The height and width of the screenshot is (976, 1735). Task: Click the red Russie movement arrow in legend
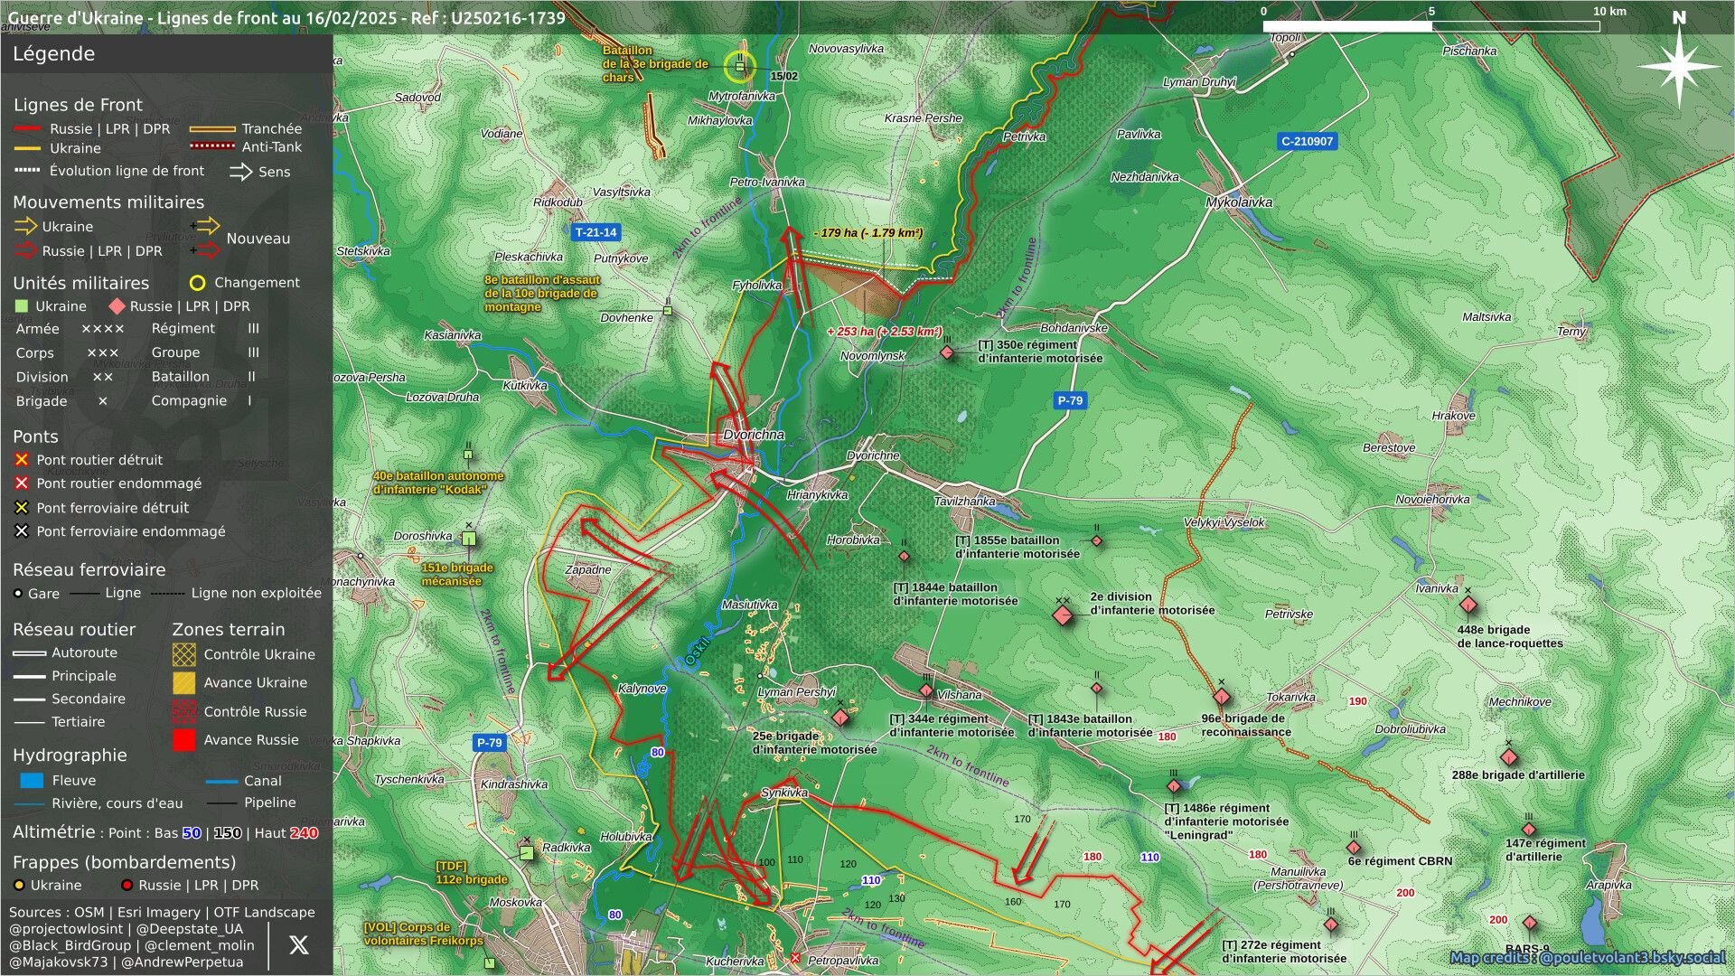pyautogui.click(x=25, y=251)
